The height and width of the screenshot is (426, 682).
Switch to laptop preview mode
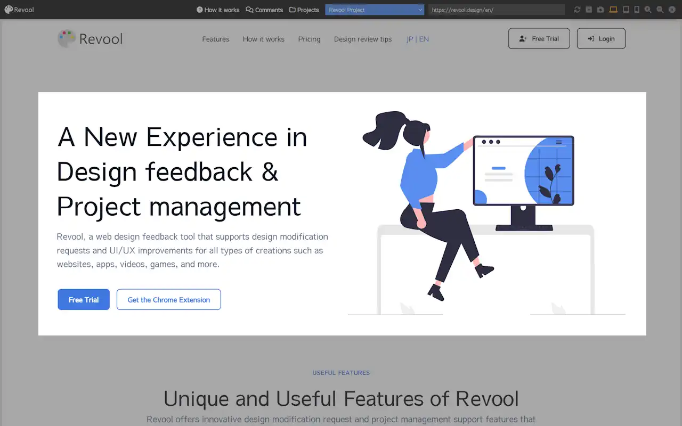(613, 10)
